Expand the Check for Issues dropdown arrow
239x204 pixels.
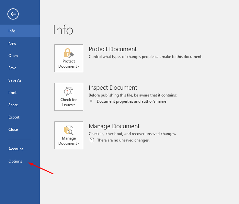(x=74, y=105)
